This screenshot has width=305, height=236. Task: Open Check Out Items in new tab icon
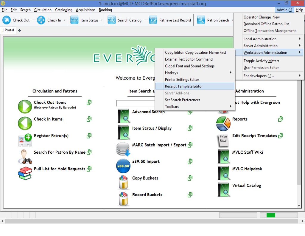point(89,102)
